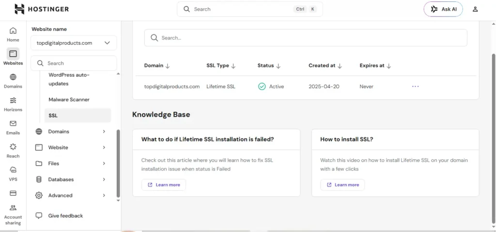Open Emails in the left rail
The height and width of the screenshot is (232, 496).
point(13,127)
